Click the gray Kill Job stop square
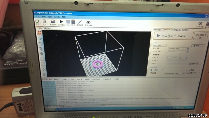The height and width of the screenshot is (118, 209). [68, 22]
